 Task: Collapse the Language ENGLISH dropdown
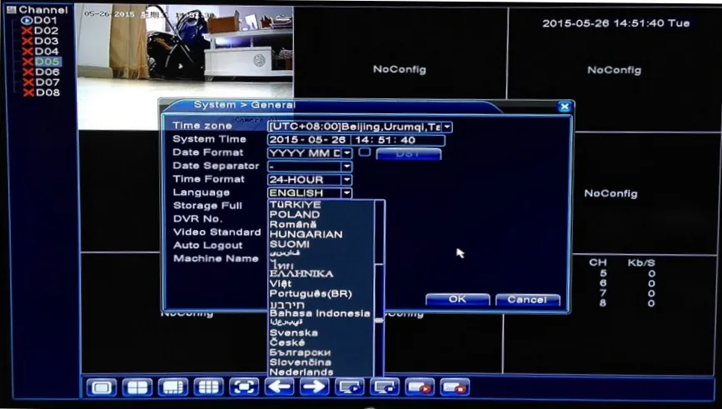pyautogui.click(x=347, y=193)
